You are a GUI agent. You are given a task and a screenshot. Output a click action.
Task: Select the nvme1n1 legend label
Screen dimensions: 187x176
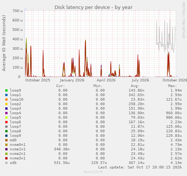pos(18,149)
